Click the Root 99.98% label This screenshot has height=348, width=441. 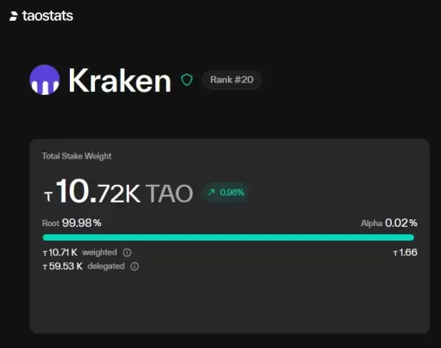(72, 223)
